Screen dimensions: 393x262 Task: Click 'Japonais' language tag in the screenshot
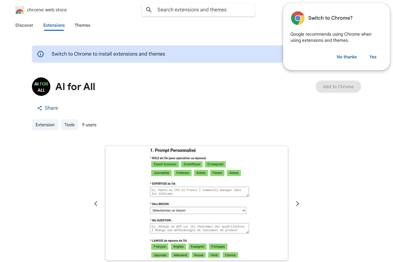click(160, 255)
